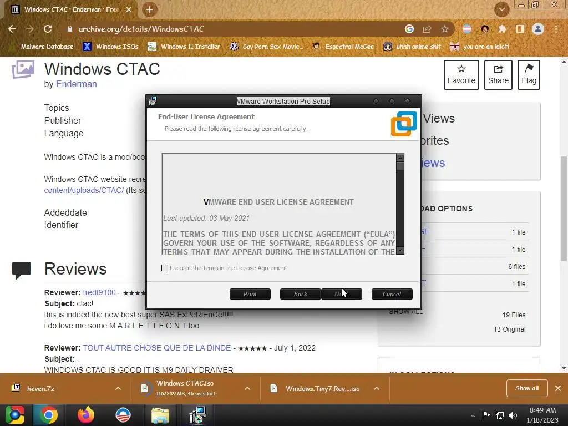
Task: Expand Windows.Tiny7.Rev iso download options chevron
Action: click(377, 388)
